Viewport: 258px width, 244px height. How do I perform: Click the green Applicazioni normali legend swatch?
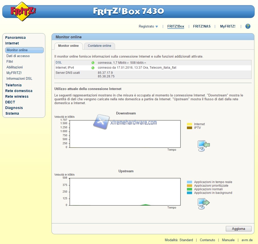coord(190,189)
